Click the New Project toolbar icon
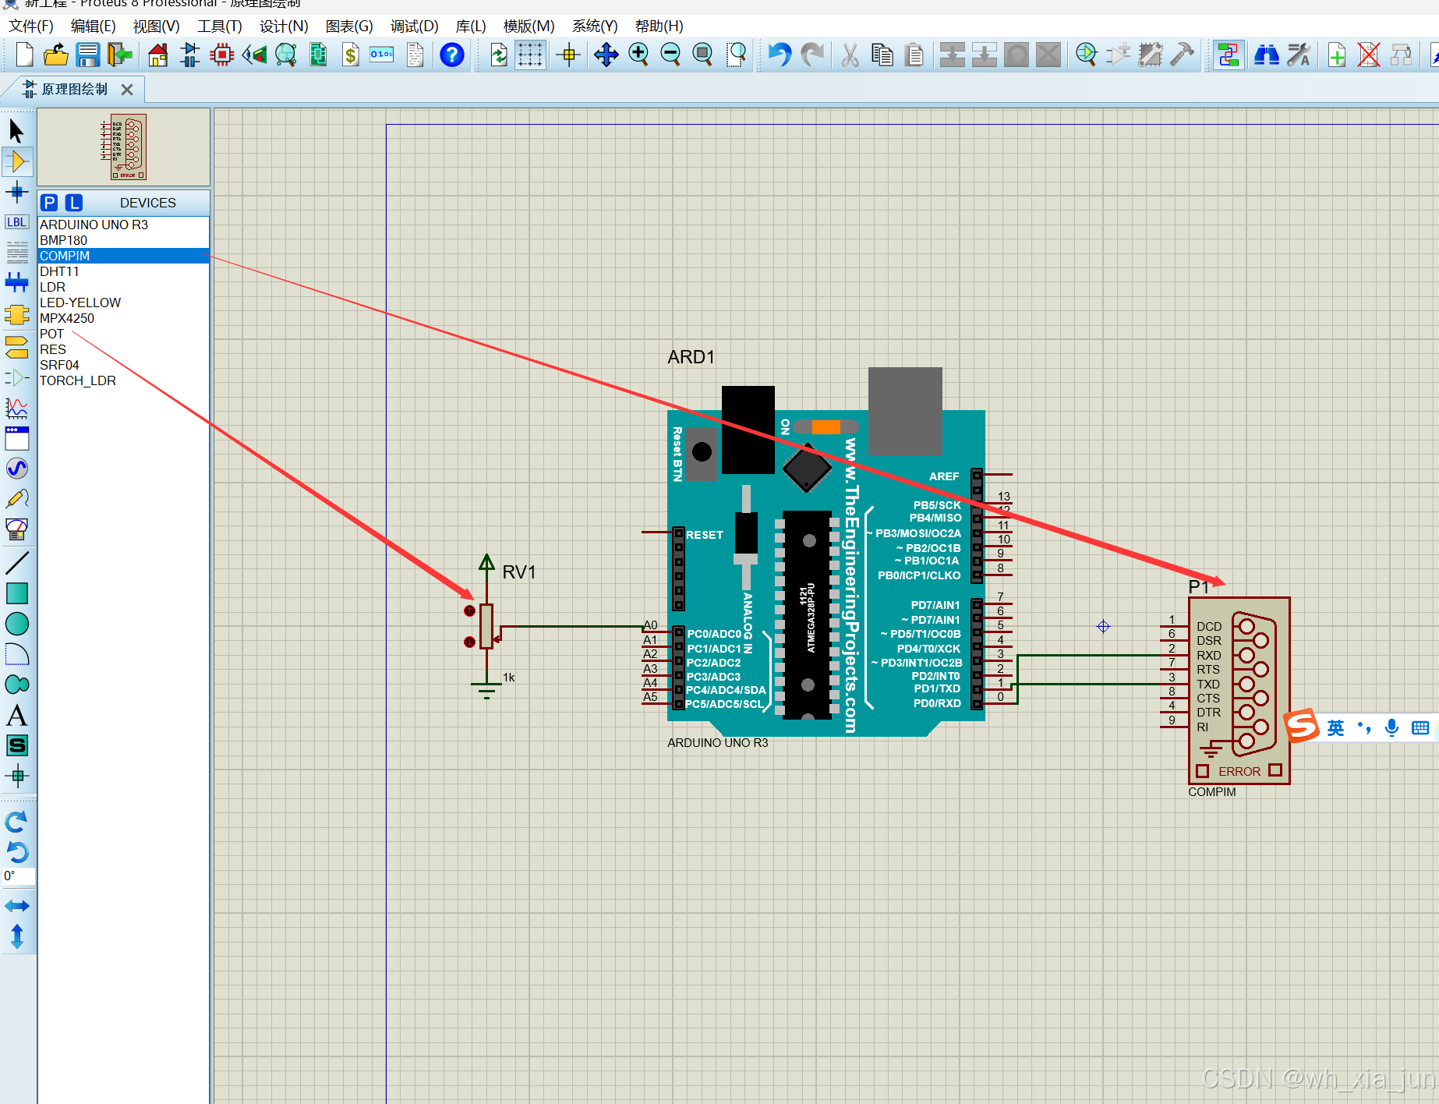 point(24,55)
